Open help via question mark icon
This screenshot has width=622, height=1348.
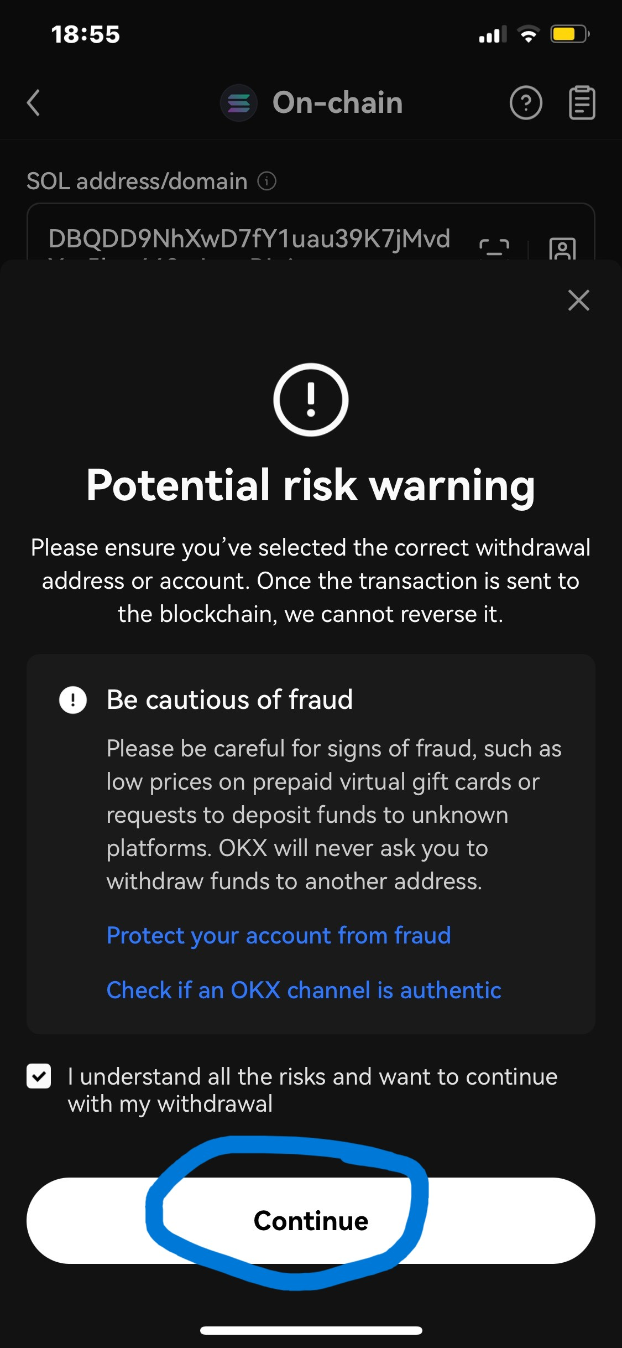point(525,103)
